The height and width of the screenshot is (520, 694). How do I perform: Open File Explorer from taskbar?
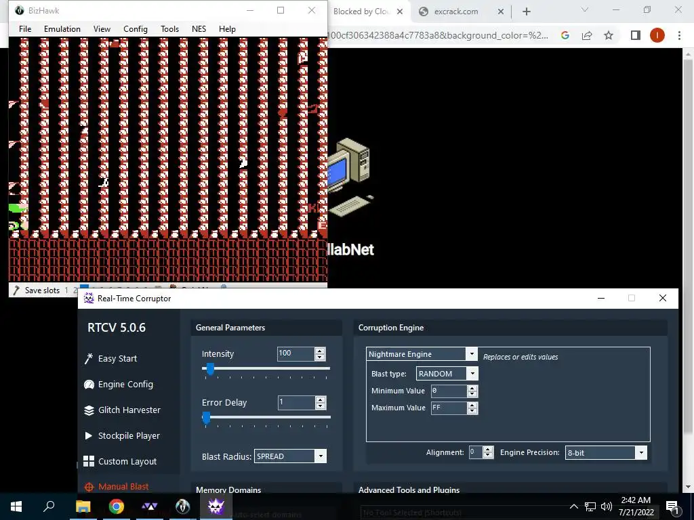[x=83, y=506]
